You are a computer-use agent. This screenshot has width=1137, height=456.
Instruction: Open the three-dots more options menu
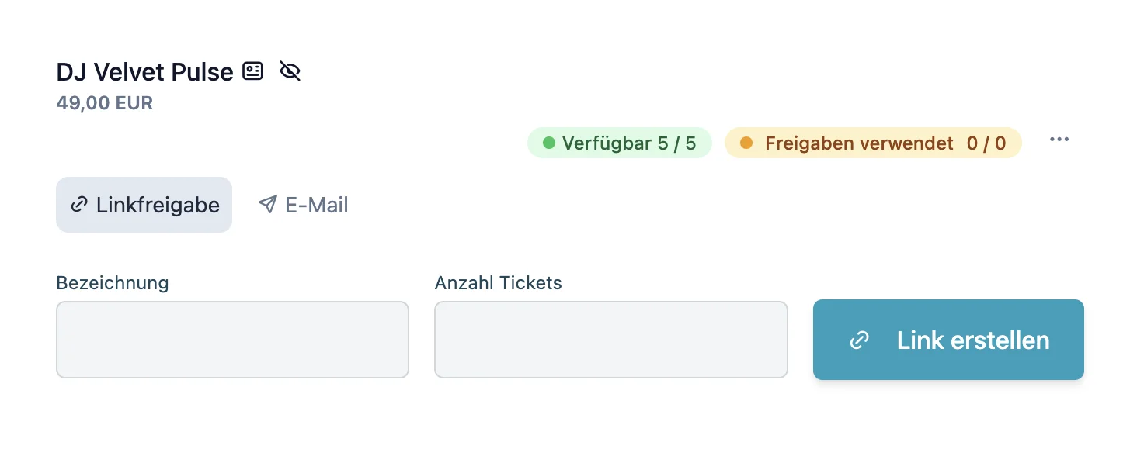tap(1059, 140)
